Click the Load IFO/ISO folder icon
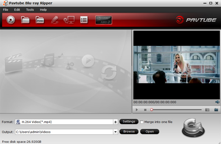 [x=40, y=20]
